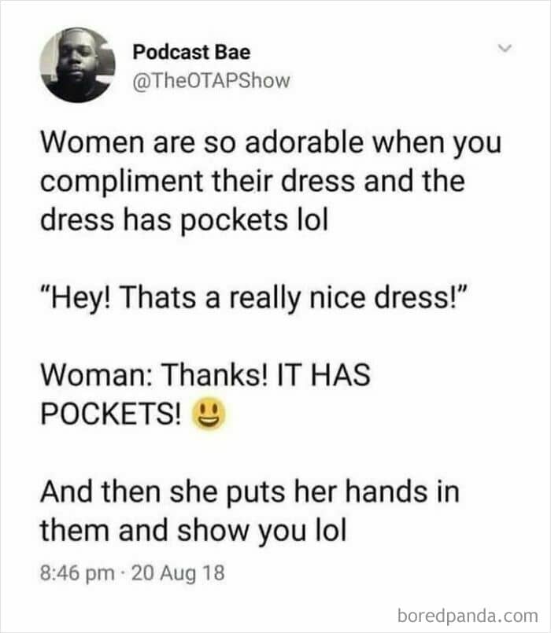Open the tweet options chevron menu
This screenshot has height=633, width=551.
[505, 49]
